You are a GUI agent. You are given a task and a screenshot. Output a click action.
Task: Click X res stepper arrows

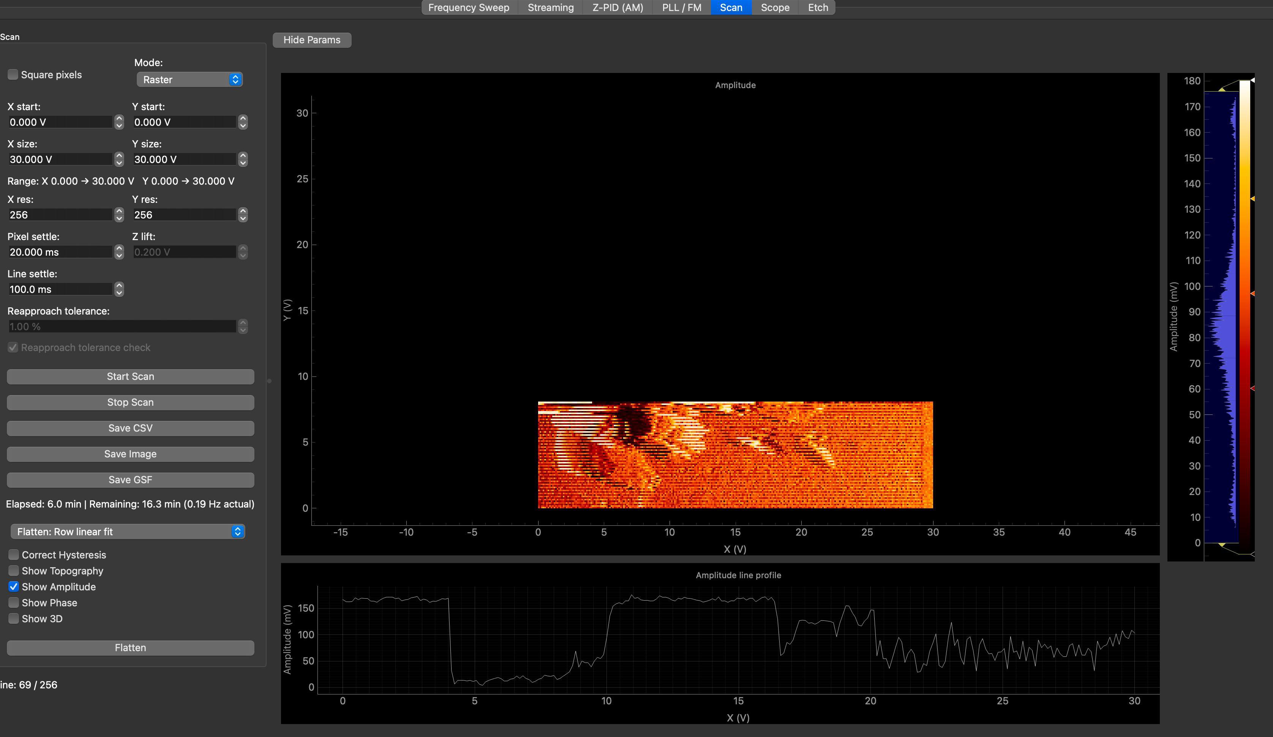(x=119, y=215)
